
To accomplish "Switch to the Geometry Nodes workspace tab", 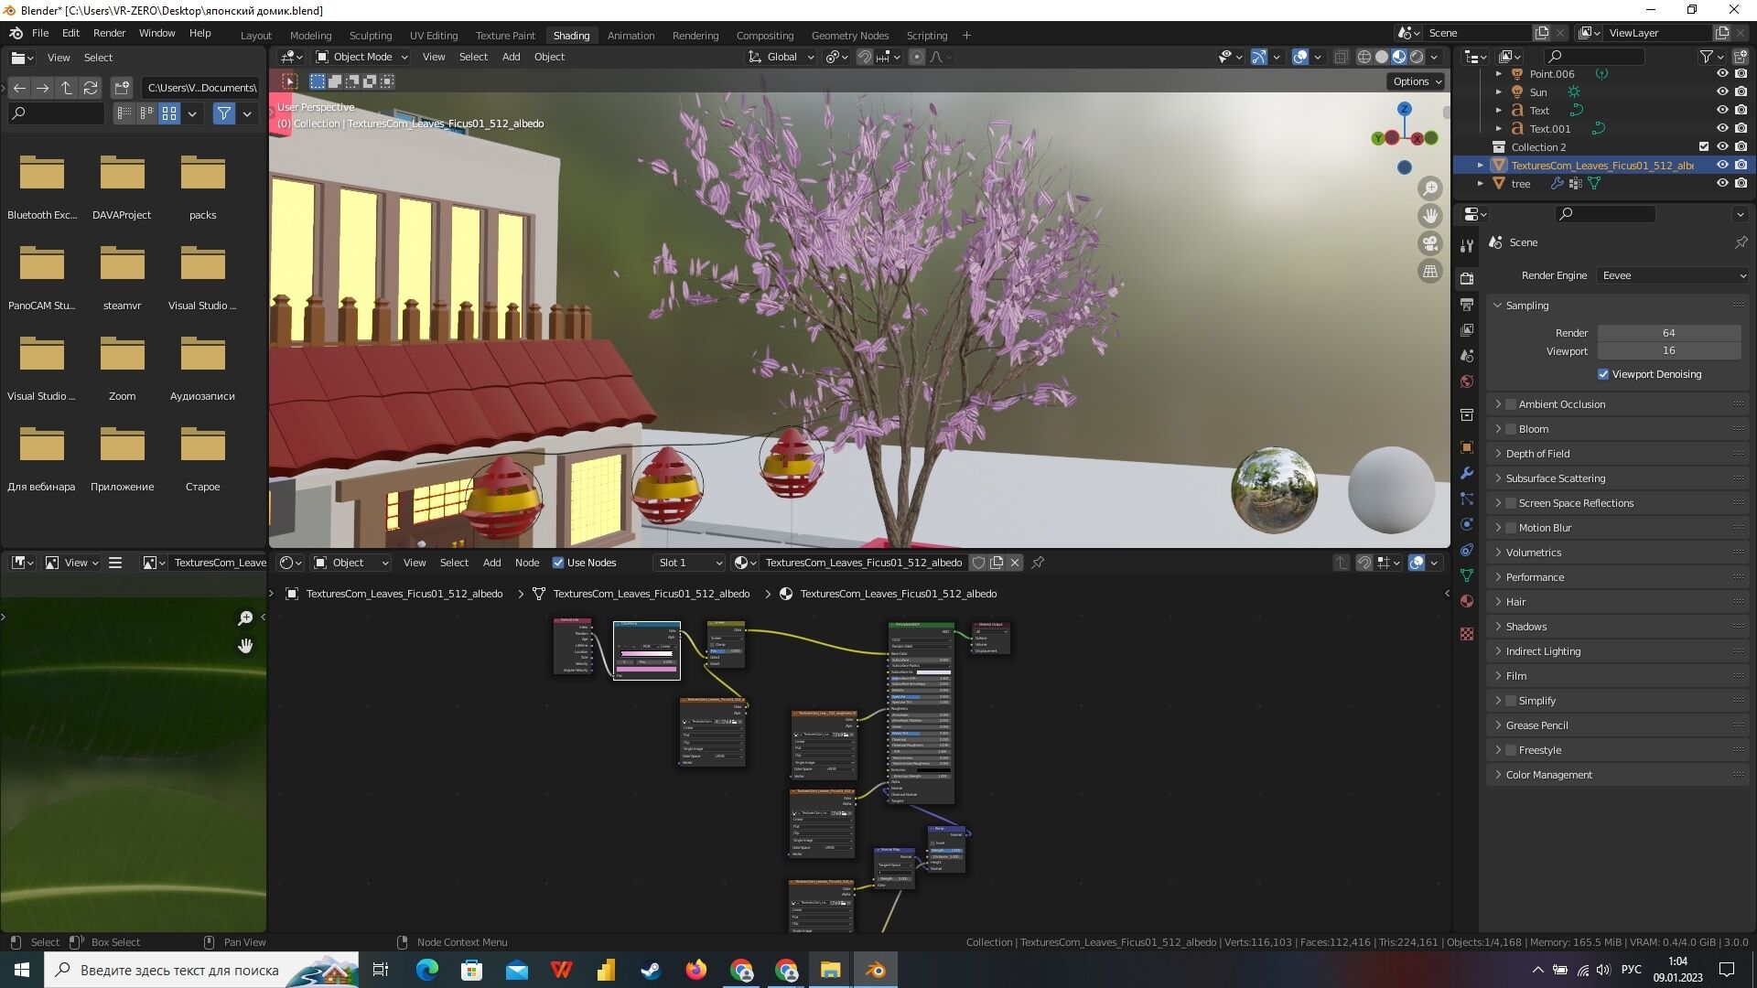I will pos(849,36).
